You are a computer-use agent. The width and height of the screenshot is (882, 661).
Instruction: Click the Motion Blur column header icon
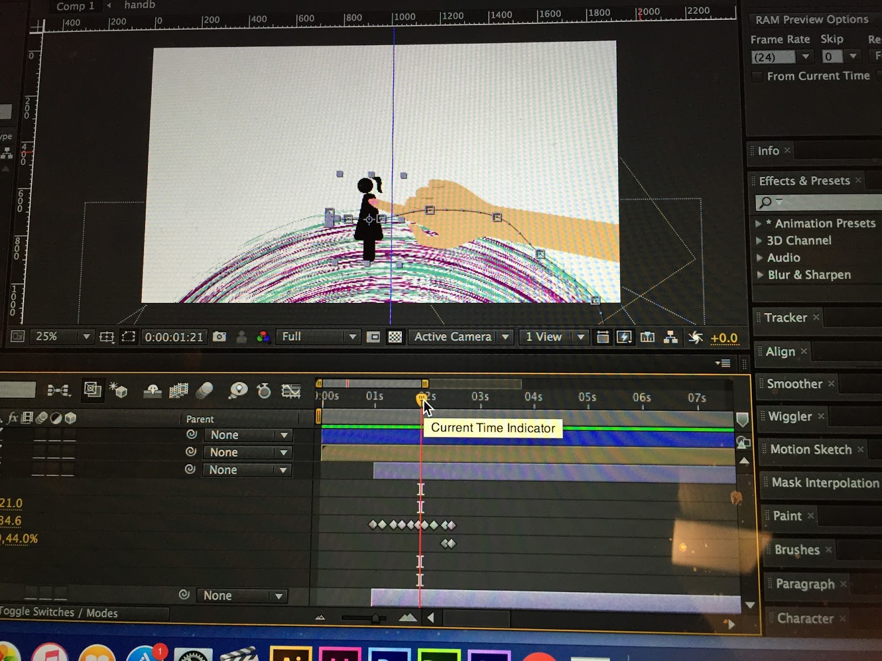[41, 418]
